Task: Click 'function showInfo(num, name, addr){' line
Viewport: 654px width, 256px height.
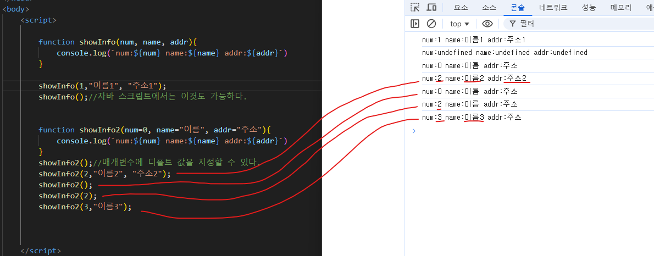Action: 118,42
